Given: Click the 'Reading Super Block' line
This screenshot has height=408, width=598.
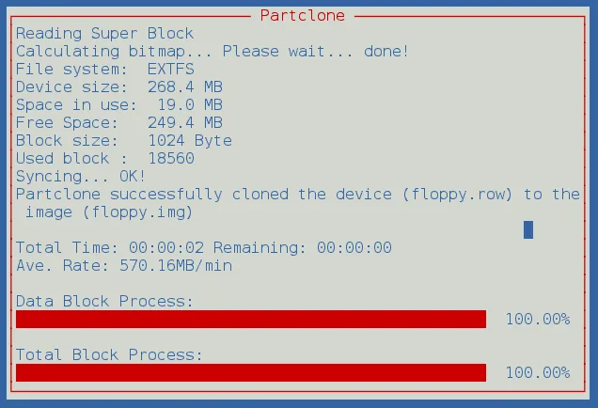Looking at the screenshot, I should click(104, 34).
